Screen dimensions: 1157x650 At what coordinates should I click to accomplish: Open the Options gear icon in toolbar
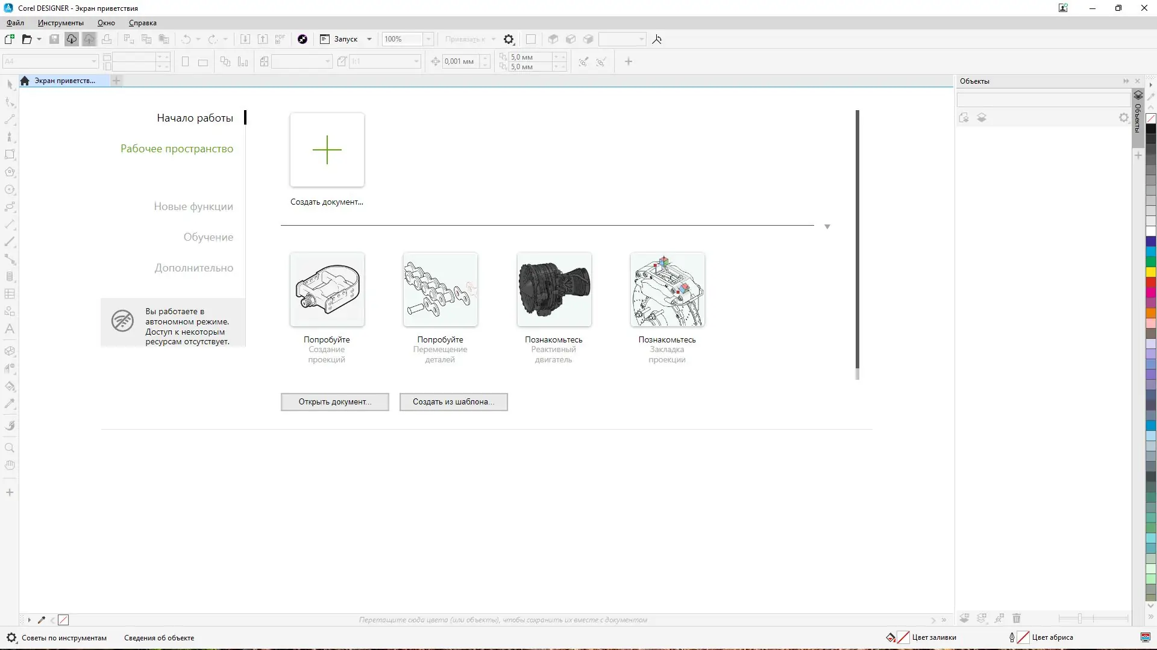coord(509,39)
